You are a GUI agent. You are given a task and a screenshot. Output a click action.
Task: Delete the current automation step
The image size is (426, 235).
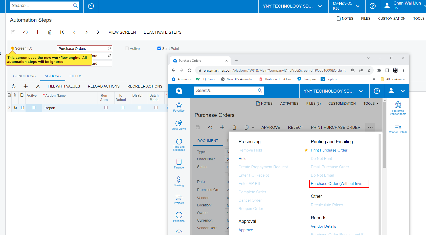[x=50, y=32]
